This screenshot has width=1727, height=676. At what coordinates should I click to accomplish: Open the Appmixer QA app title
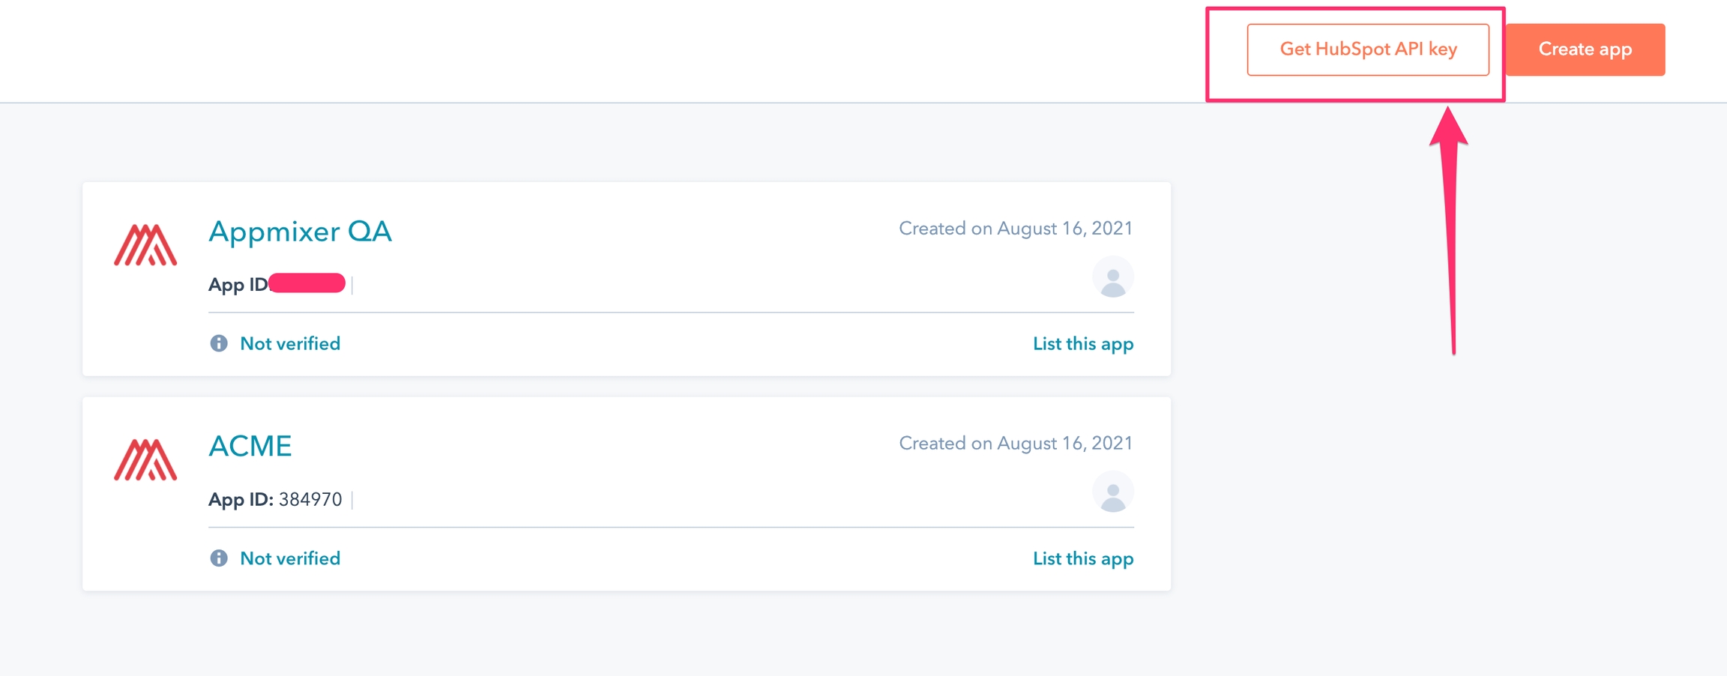pyautogui.click(x=300, y=232)
